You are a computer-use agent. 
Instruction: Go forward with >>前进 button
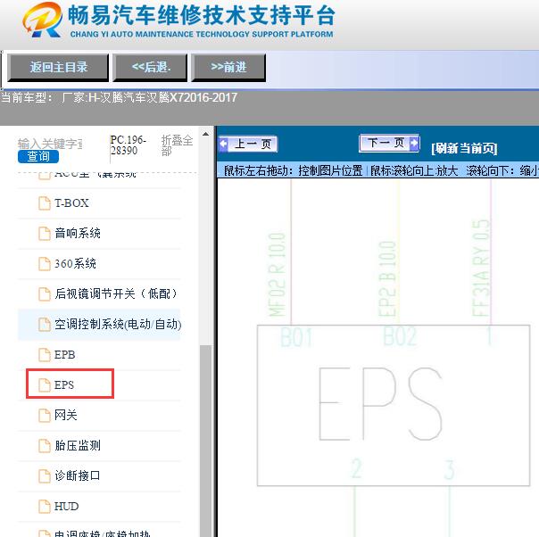click(228, 67)
